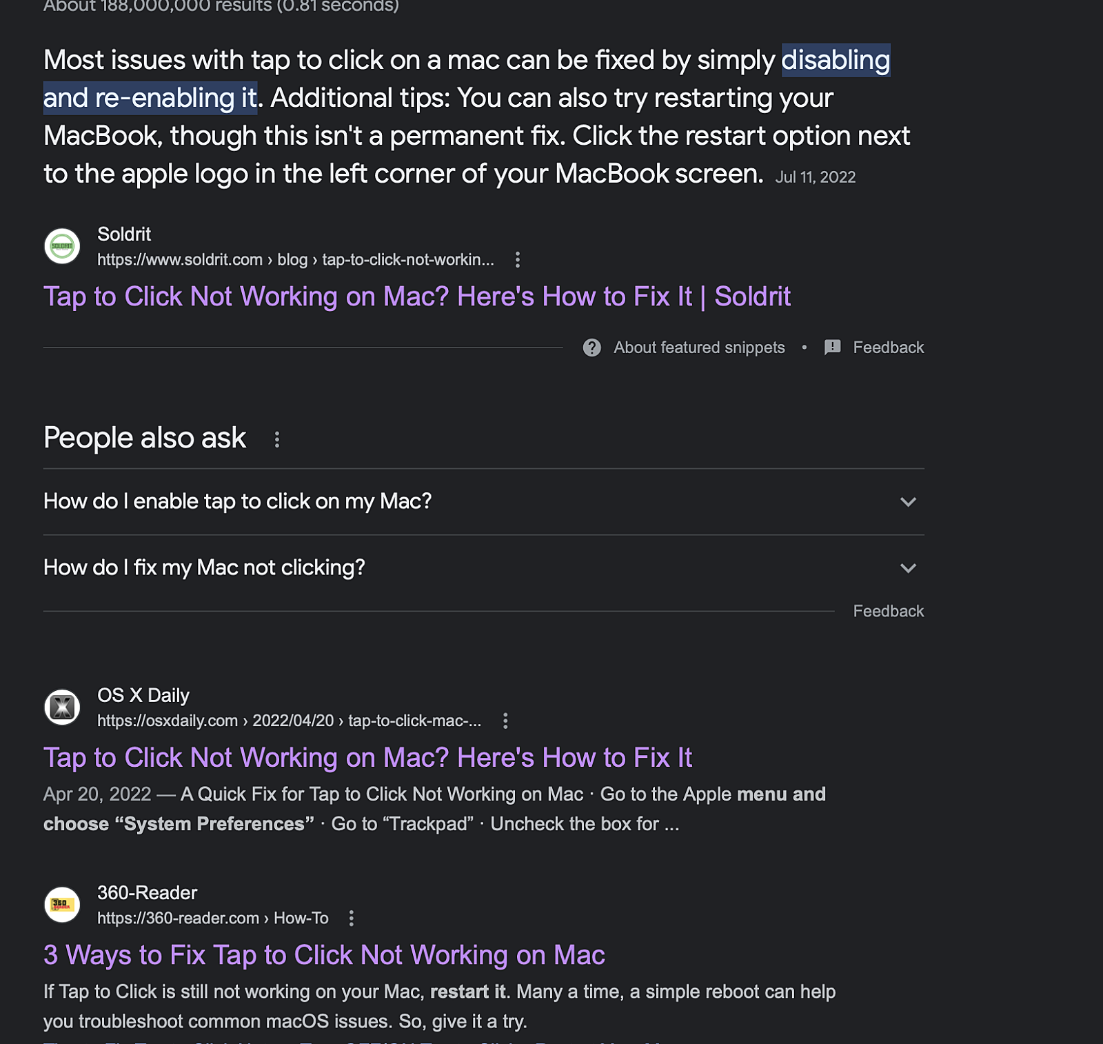
Task: Expand "How do I enable tap to click" chevron
Action: tap(908, 502)
